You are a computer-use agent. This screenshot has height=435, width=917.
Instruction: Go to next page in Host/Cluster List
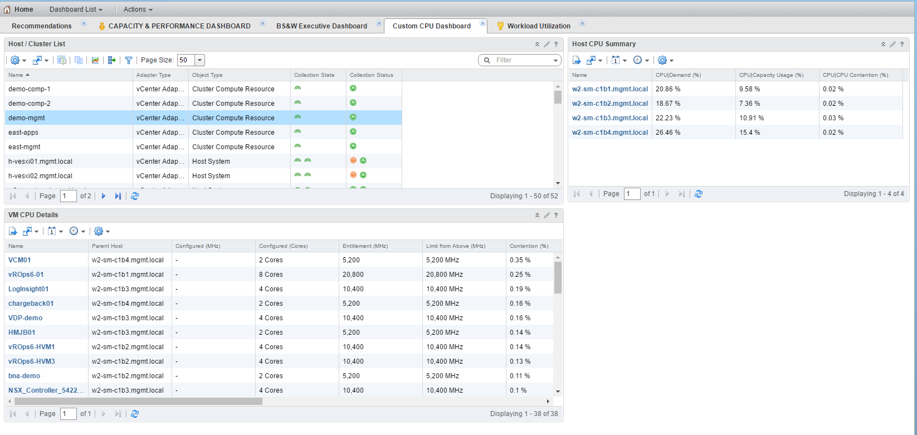coord(104,196)
